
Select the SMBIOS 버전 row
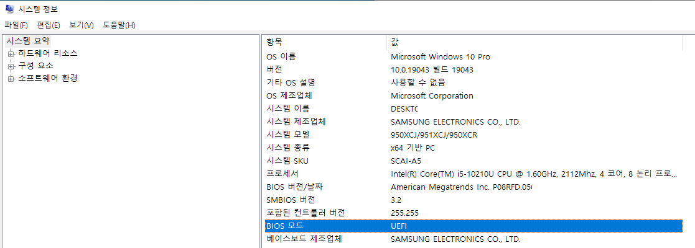(473, 200)
